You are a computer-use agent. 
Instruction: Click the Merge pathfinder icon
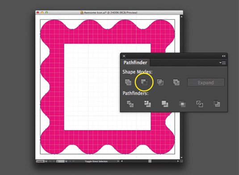coord(165,104)
